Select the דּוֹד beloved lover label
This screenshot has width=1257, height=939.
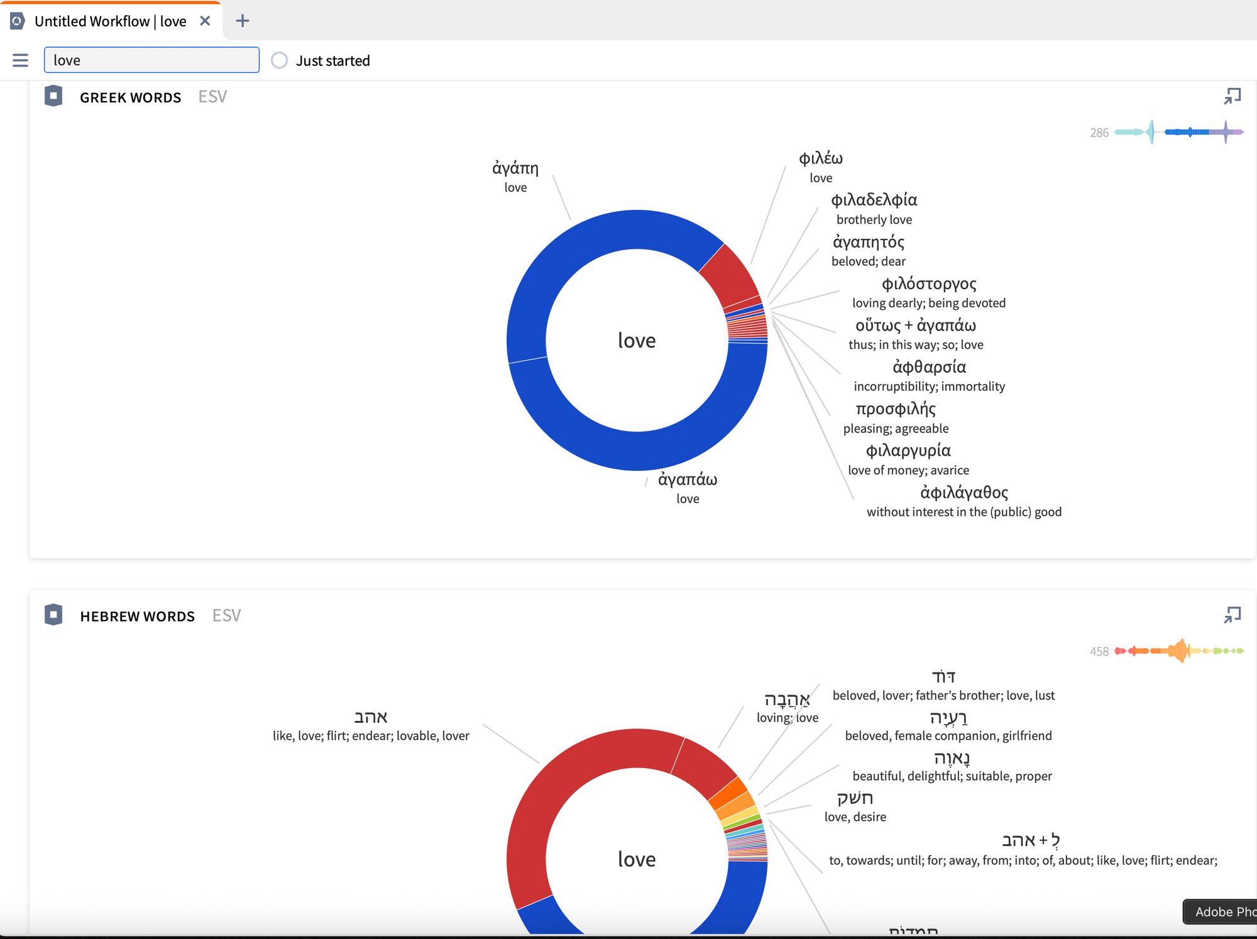coord(943,685)
